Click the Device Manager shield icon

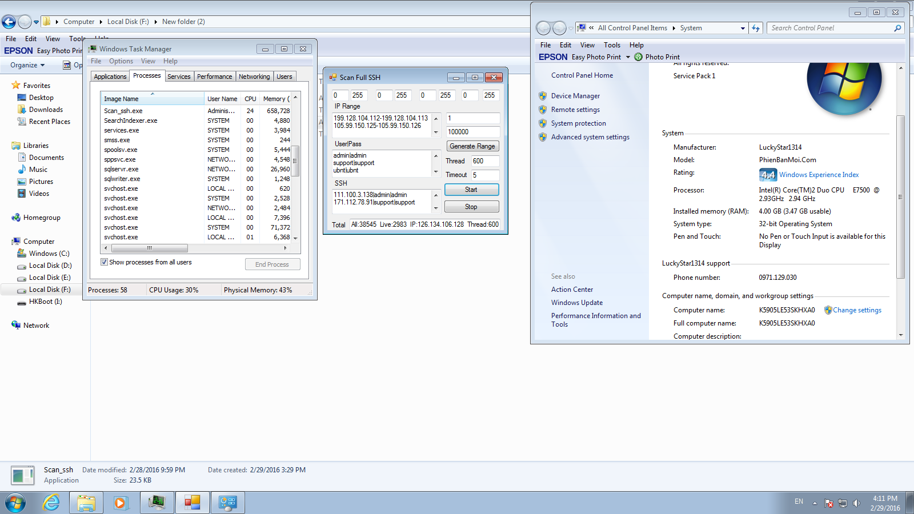[x=543, y=96]
